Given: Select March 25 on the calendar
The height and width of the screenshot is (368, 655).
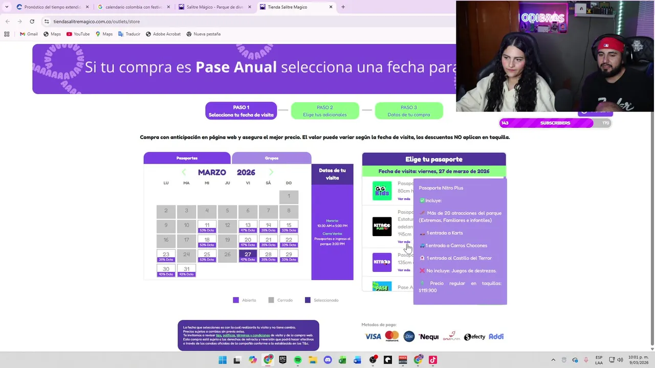Looking at the screenshot, I should [207, 256].
